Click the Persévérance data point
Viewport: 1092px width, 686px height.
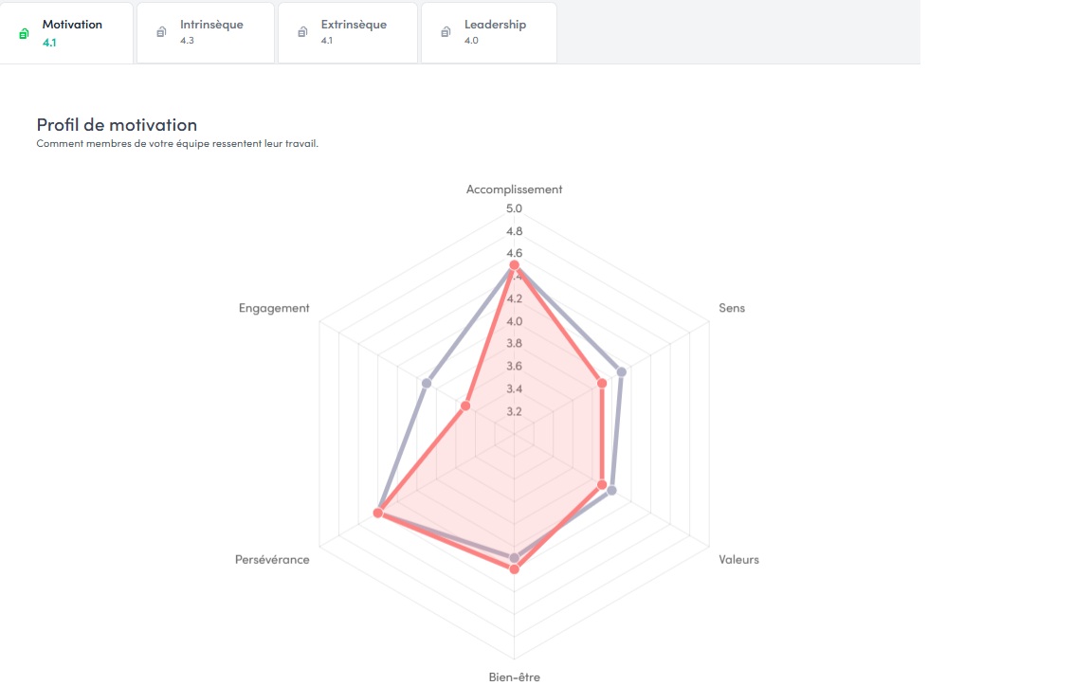point(377,514)
